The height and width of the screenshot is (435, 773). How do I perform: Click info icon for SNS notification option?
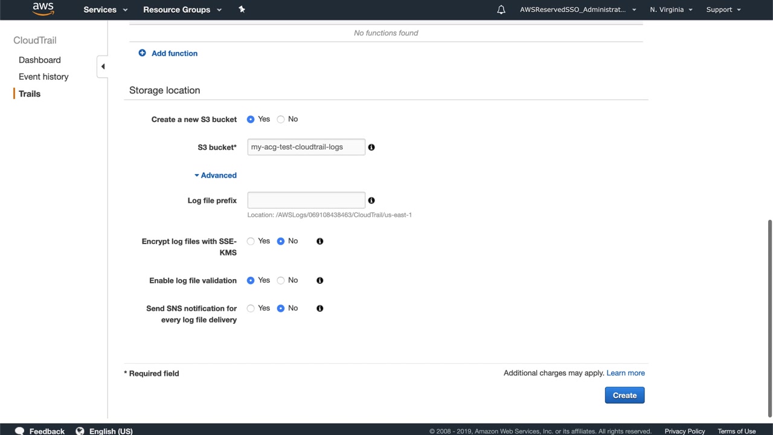(320, 309)
